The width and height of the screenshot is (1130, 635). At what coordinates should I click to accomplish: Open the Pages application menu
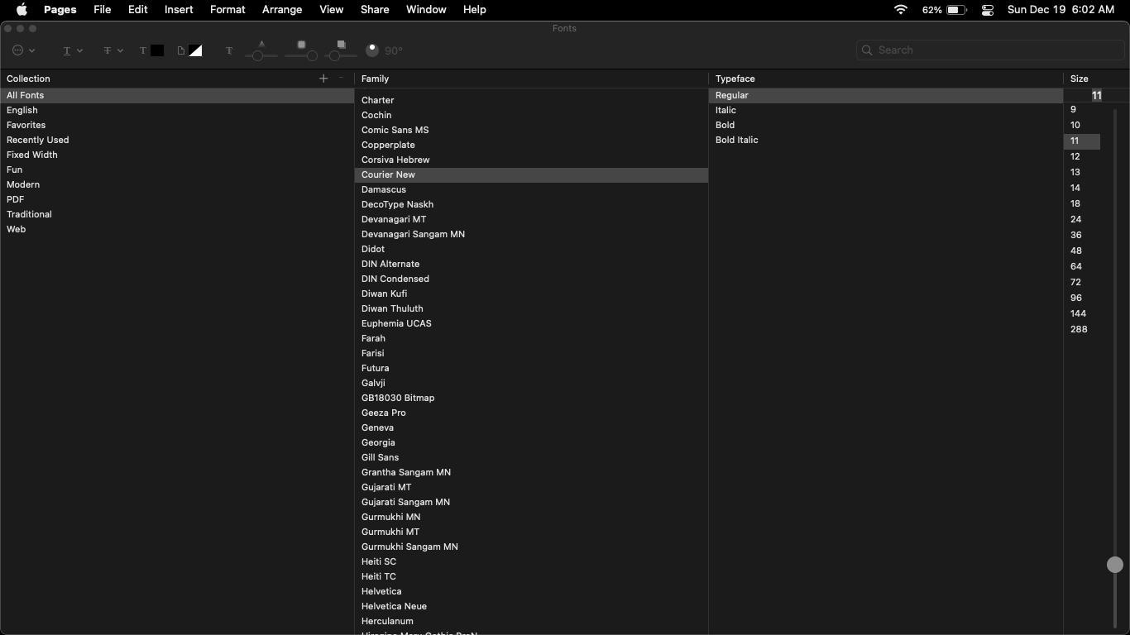point(60,10)
